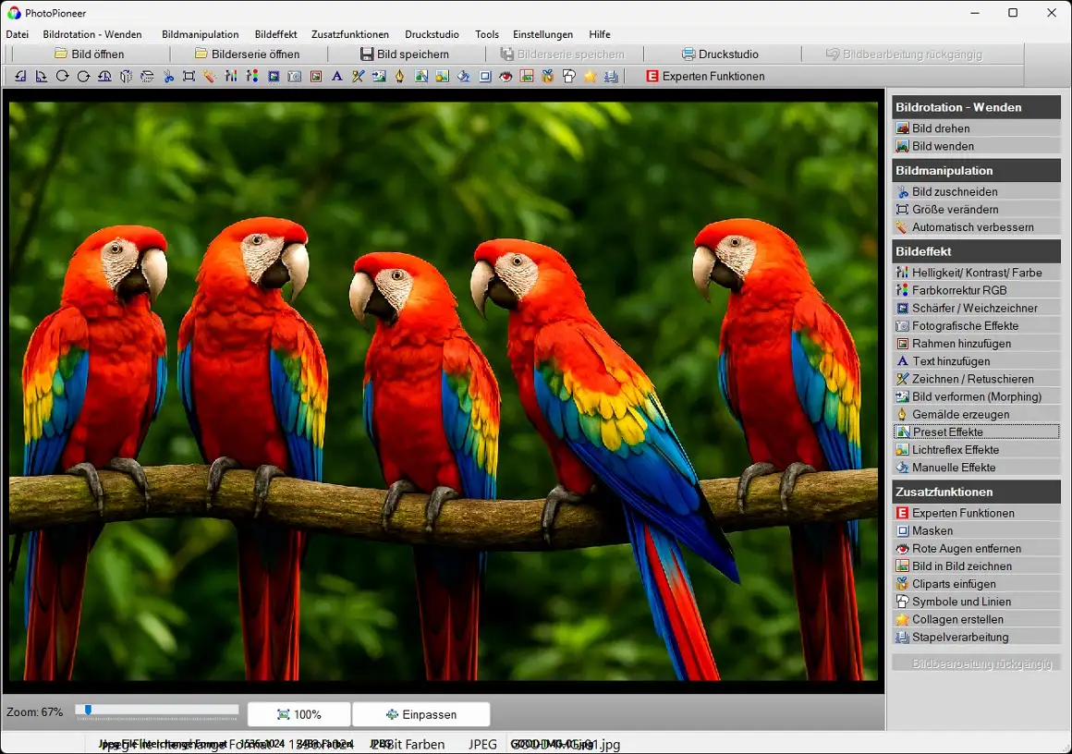Viewport: 1072px width, 754px height.
Task: Select Rote Augen entfernen in side panel
Action: pyautogui.click(x=966, y=548)
